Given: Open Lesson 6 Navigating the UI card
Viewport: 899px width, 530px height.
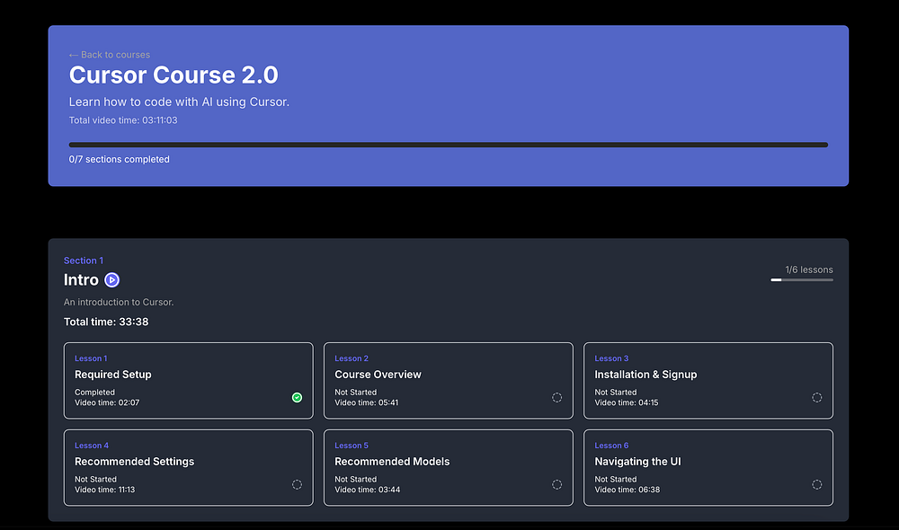Looking at the screenshot, I should 708,467.
